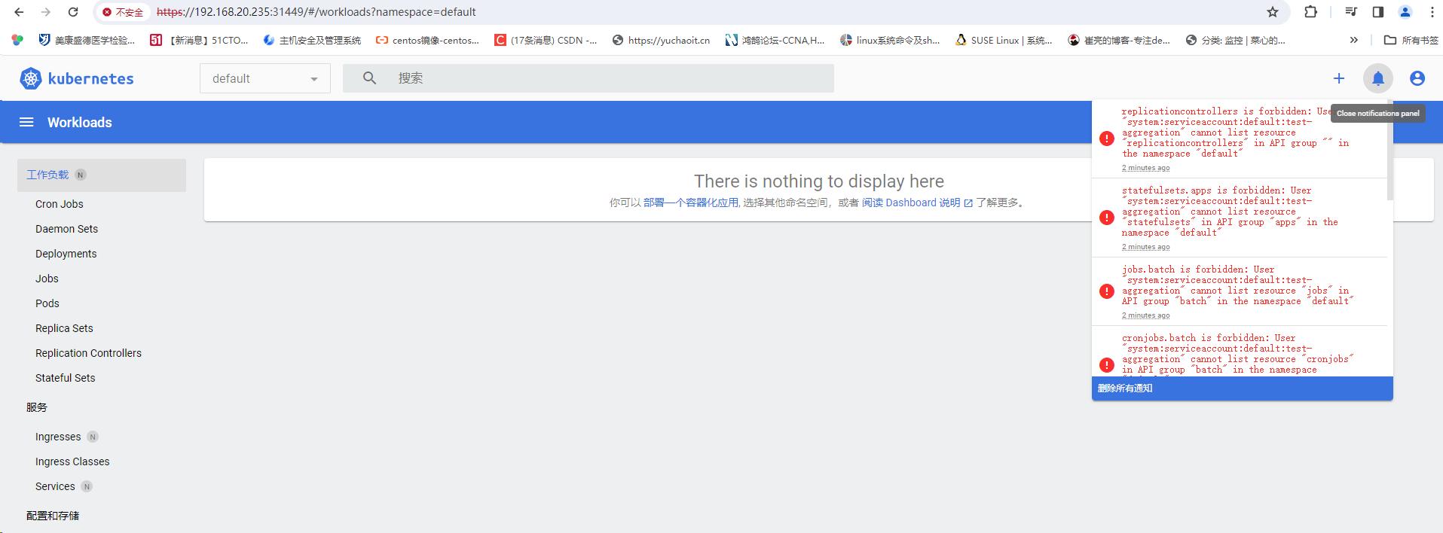Click the N badge beside Services
The image size is (1443, 533).
[87, 486]
